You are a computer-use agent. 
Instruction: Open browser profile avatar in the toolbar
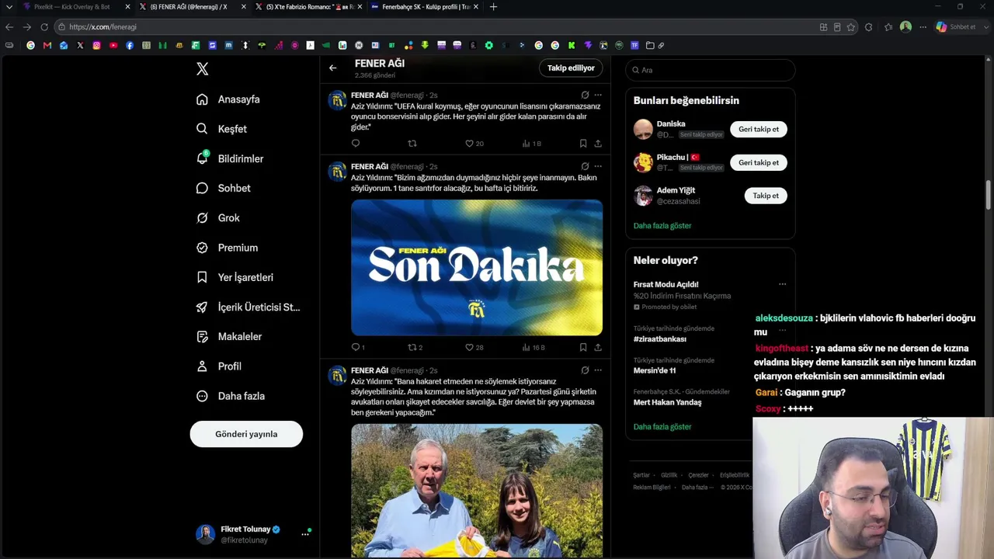click(x=905, y=27)
